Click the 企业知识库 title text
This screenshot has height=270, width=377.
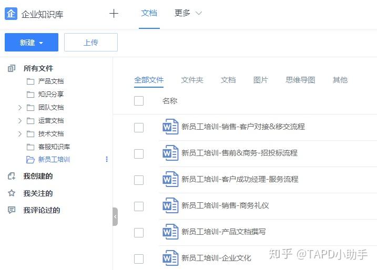click(42, 14)
